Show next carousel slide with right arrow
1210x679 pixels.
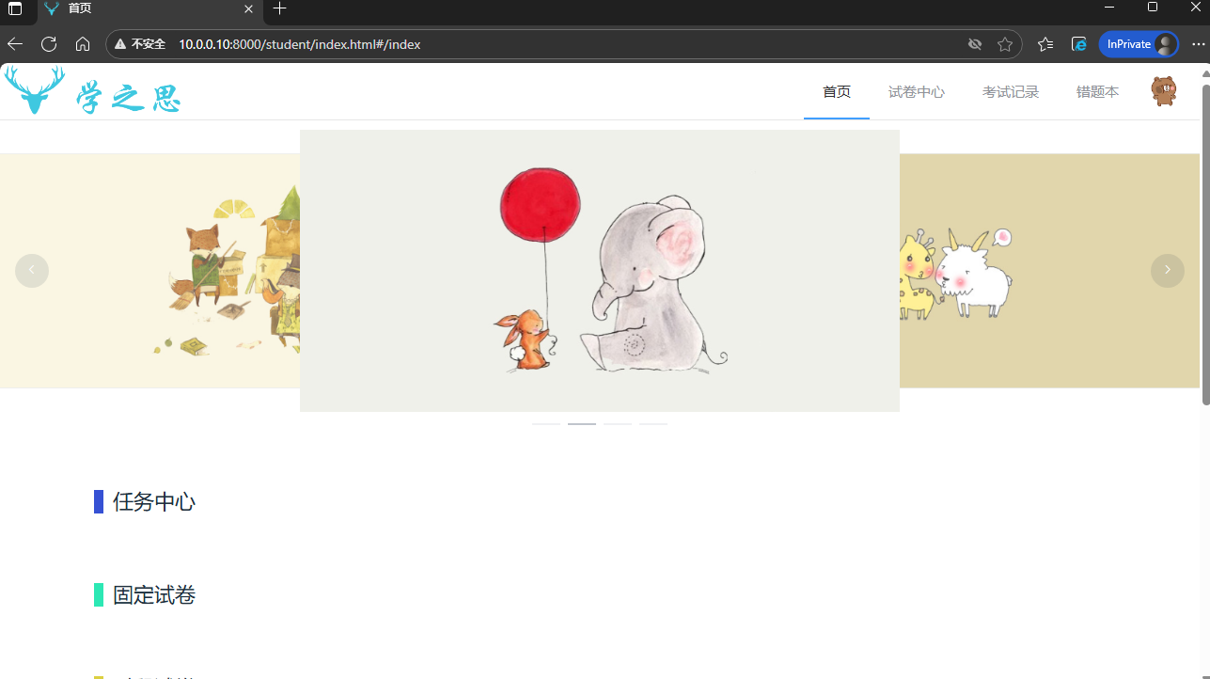[1168, 271]
